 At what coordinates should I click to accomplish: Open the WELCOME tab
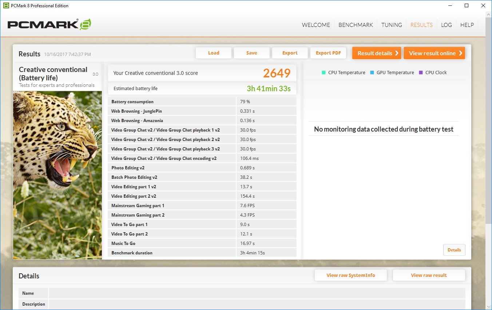316,25
